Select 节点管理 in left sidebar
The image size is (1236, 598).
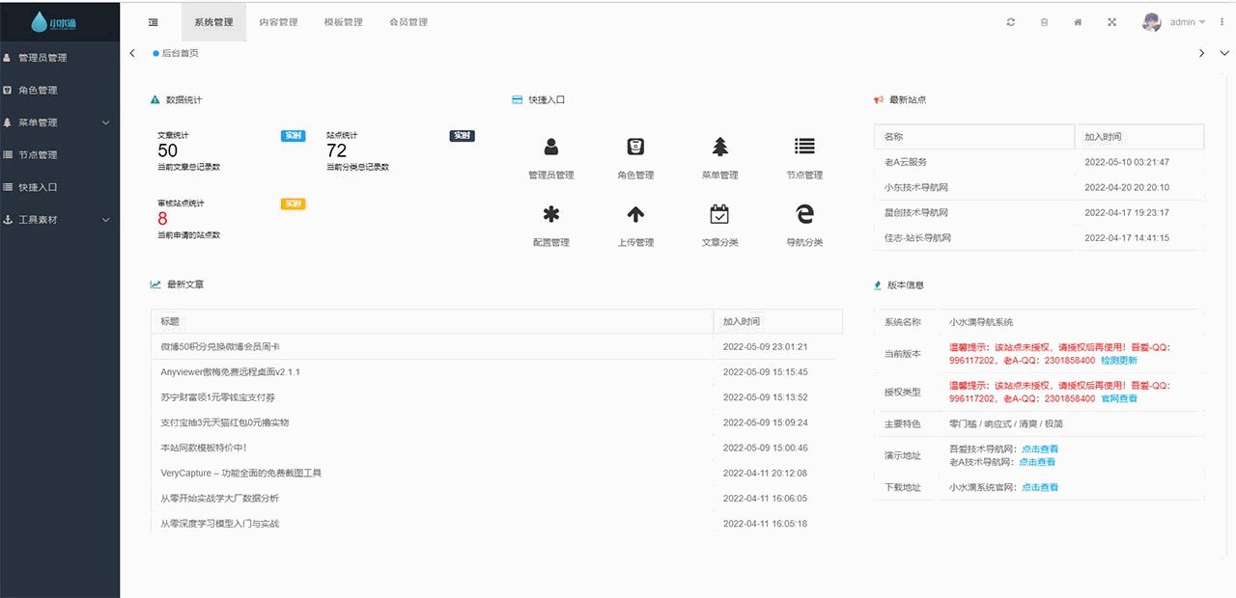click(x=38, y=154)
